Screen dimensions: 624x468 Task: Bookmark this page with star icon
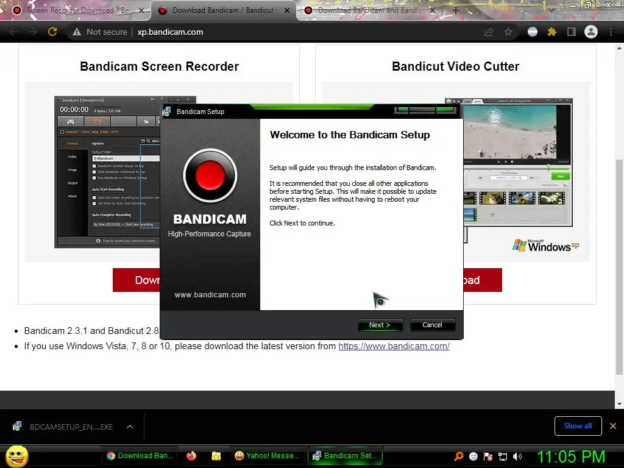click(508, 32)
